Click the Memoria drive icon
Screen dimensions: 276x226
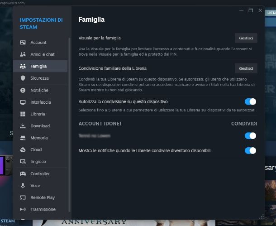(23, 138)
